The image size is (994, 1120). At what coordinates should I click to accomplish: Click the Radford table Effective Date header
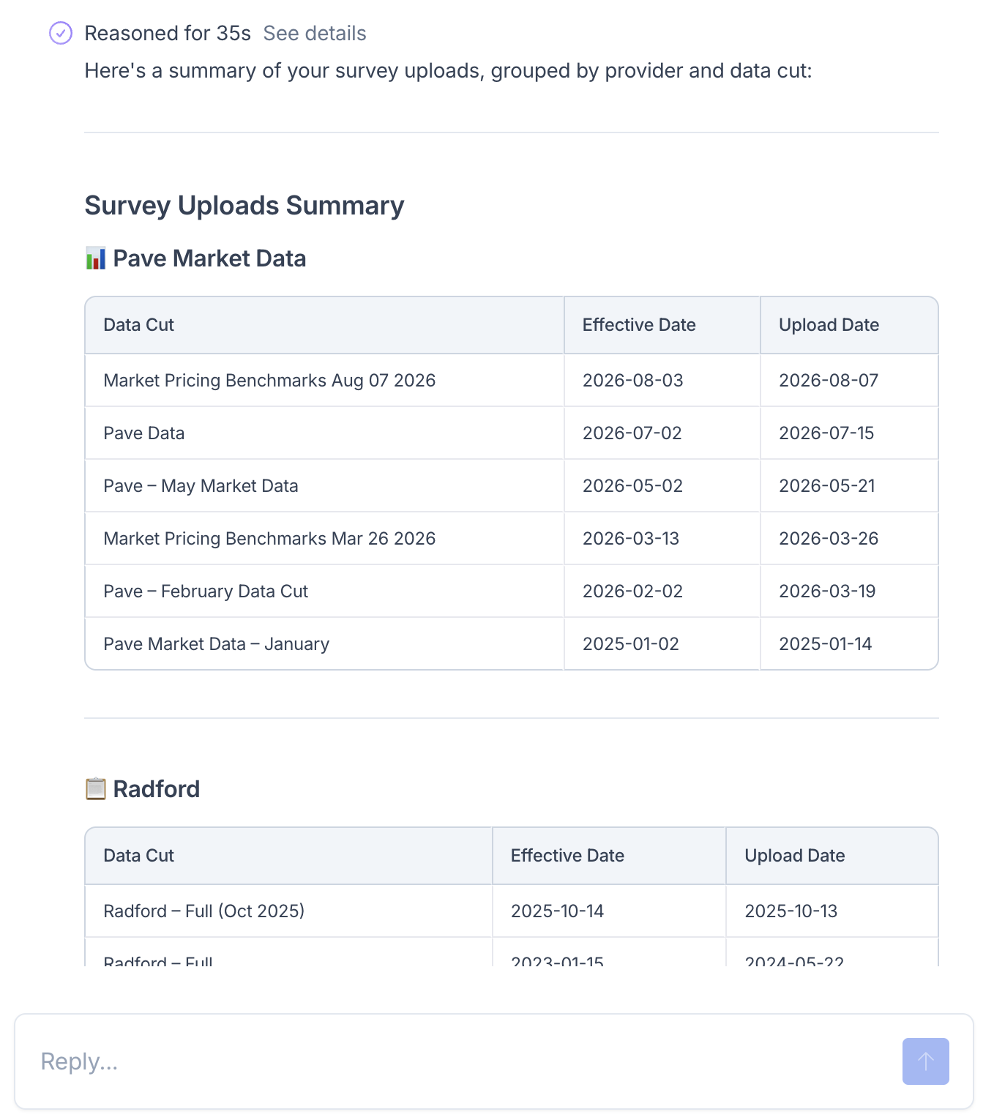(567, 856)
